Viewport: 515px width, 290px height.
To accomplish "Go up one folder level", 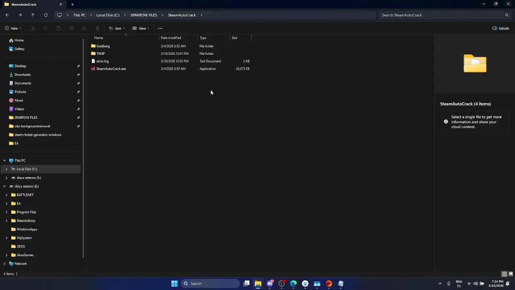I will click(x=33, y=15).
